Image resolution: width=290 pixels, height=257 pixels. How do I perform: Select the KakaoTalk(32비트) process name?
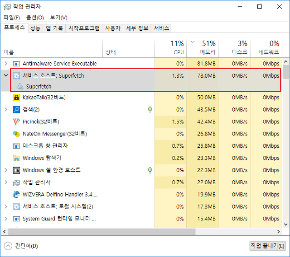[x=44, y=98]
